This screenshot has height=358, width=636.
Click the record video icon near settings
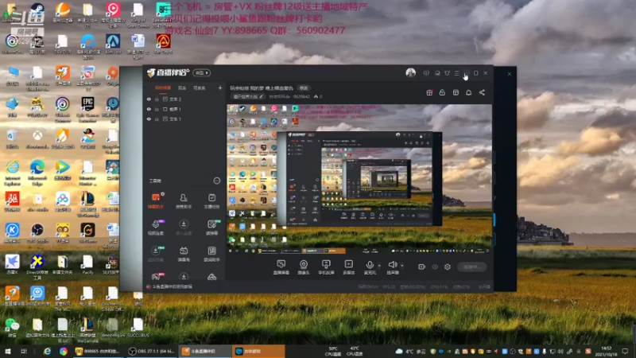pyautogui.click(x=421, y=267)
